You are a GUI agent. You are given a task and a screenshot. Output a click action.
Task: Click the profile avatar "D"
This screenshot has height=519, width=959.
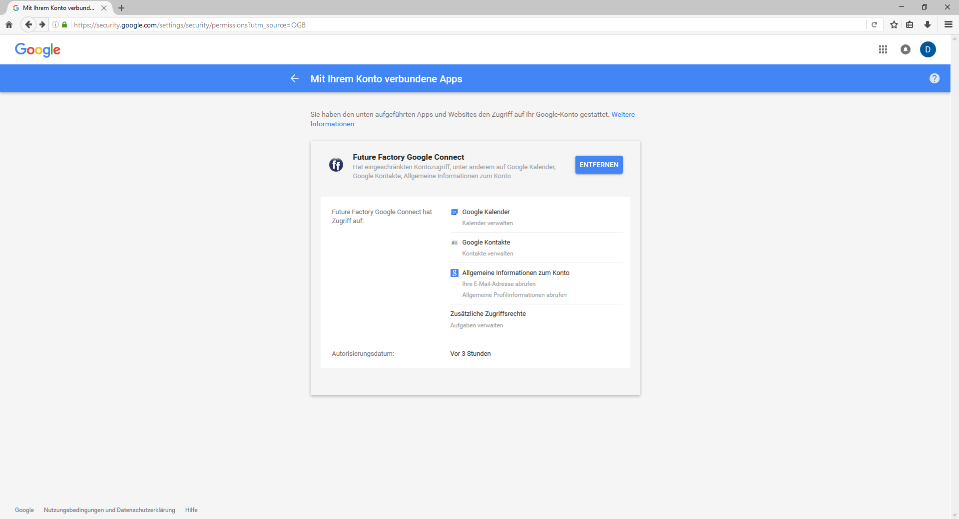(x=928, y=49)
